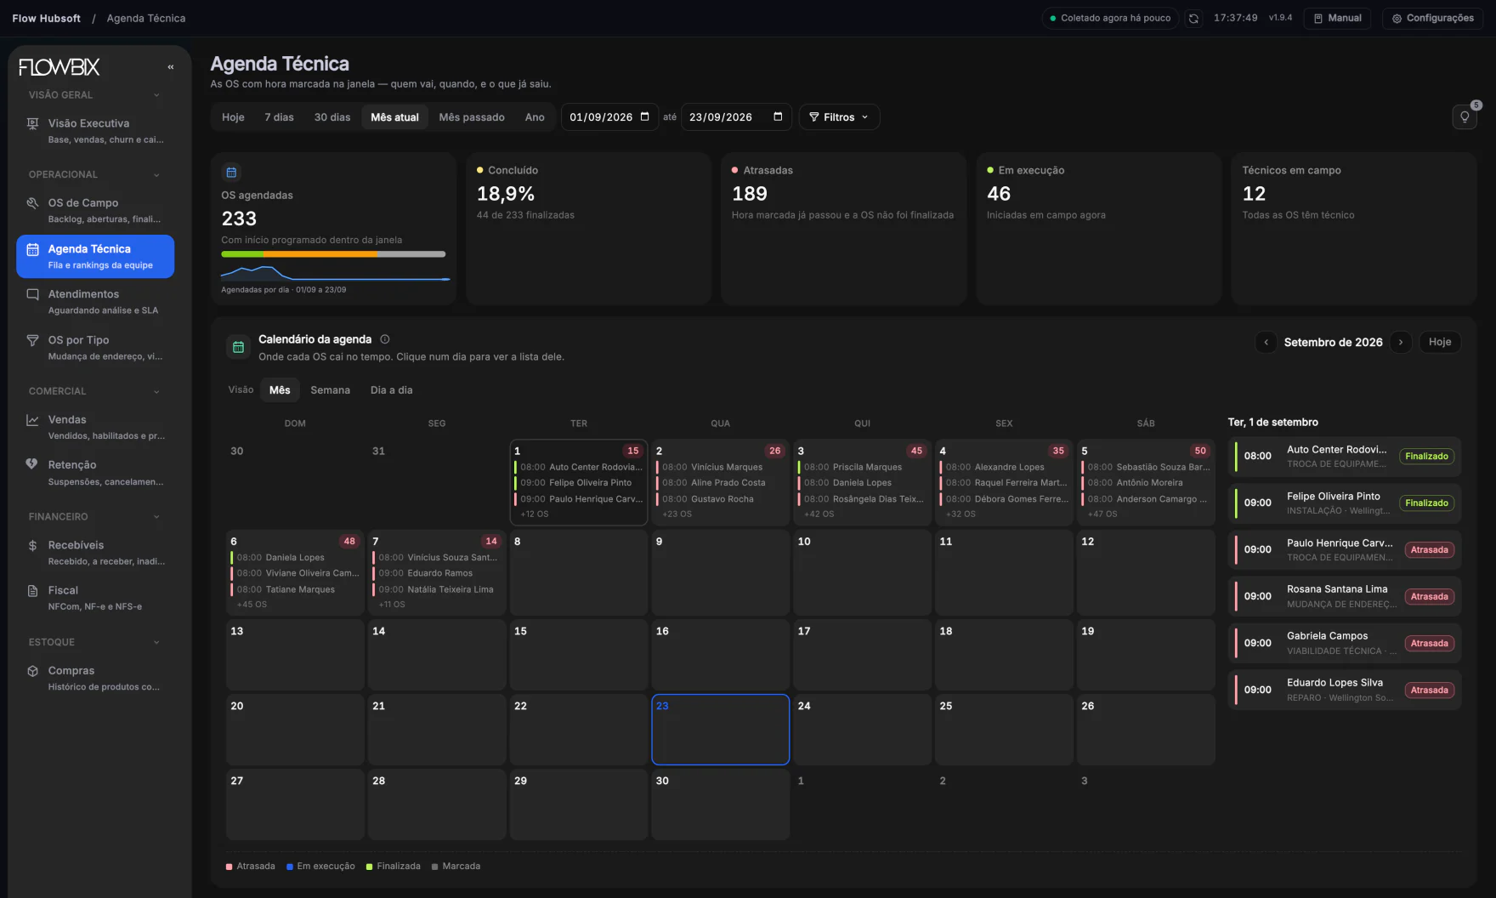The image size is (1496, 898).
Task: Collapse the sidebar with double-chevron icon
Action: pos(171,67)
